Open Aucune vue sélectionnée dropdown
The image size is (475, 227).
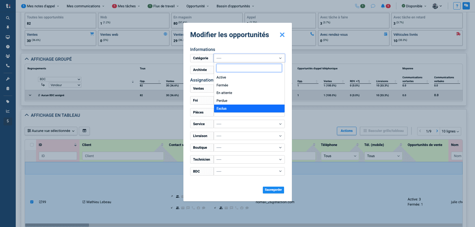pos(51,131)
